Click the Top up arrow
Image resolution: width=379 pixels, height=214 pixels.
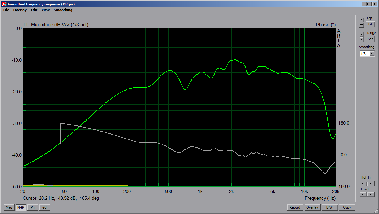tap(361, 20)
